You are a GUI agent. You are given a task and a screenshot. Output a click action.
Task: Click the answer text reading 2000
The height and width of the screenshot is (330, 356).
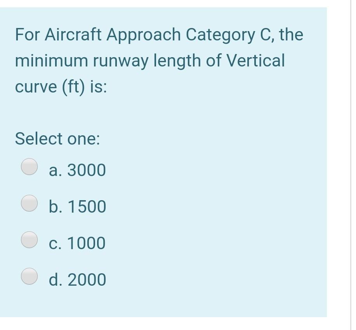coord(87,279)
